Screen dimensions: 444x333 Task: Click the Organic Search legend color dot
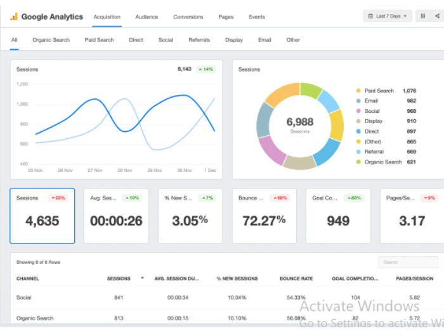358,162
